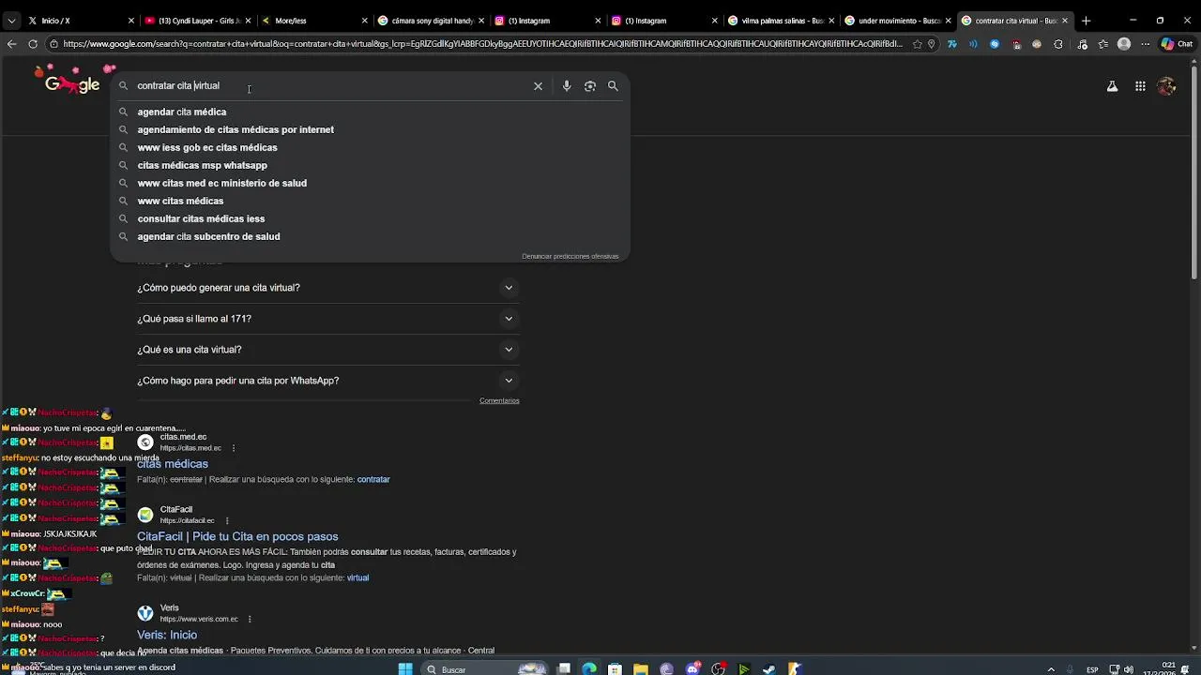
Task: Open Copilot Chat button
Action: pos(1177,44)
